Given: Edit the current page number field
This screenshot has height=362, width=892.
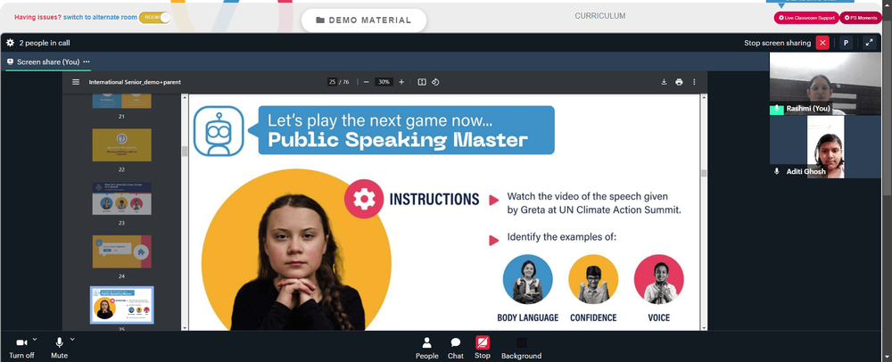Looking at the screenshot, I should coord(332,82).
